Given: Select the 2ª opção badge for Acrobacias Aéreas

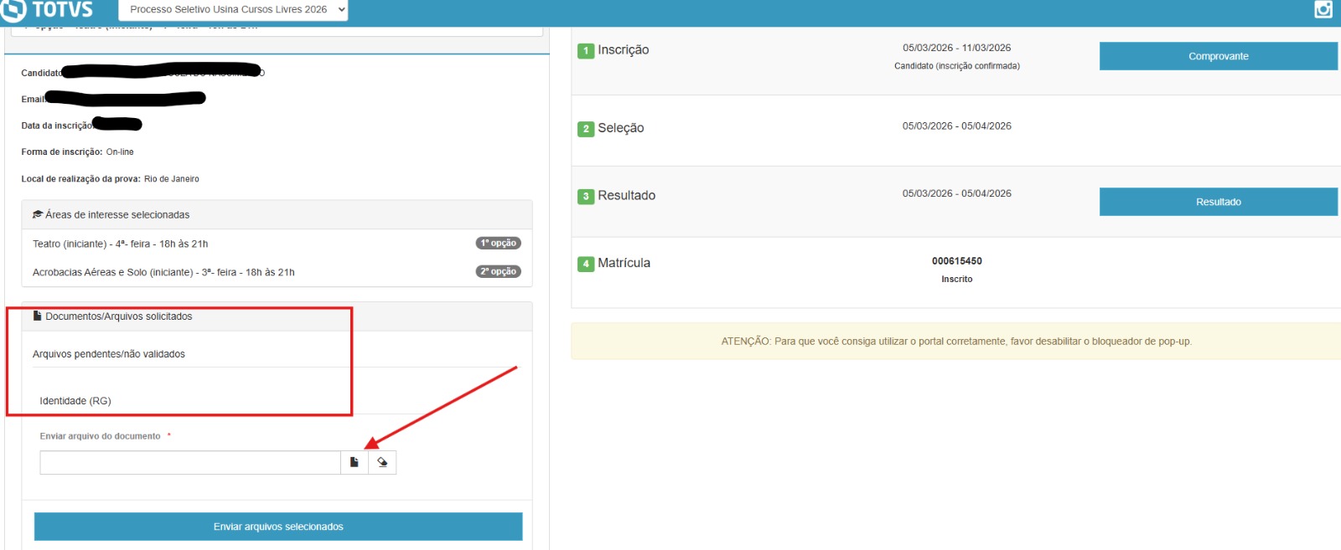Looking at the screenshot, I should point(499,272).
